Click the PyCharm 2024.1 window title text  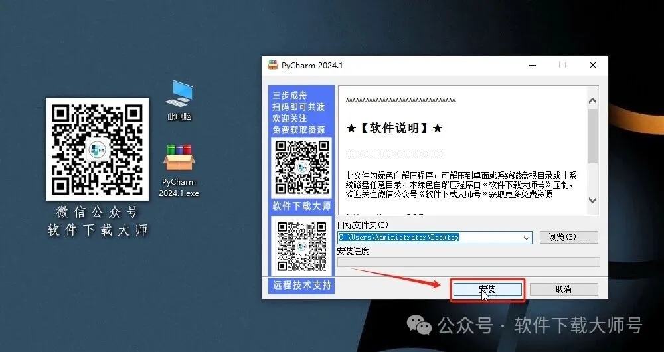pyautogui.click(x=312, y=66)
